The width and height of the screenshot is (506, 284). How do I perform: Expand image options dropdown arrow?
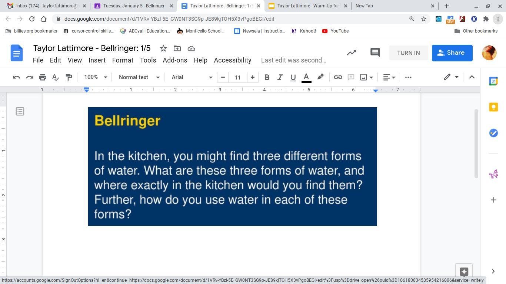tap(371, 77)
